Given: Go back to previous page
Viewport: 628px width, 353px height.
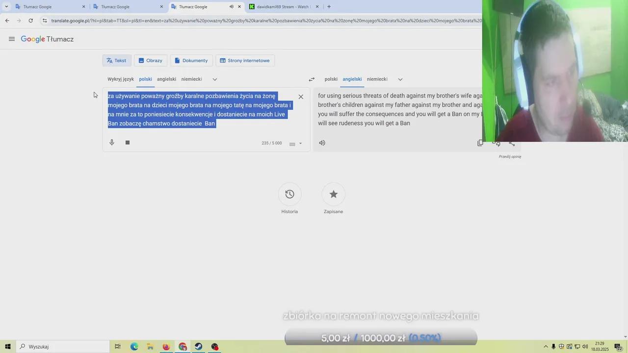Looking at the screenshot, I should (7, 21).
